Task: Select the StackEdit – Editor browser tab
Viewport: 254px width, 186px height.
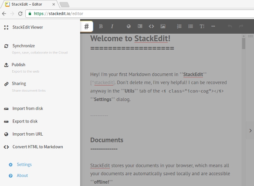Action: pos(30,4)
